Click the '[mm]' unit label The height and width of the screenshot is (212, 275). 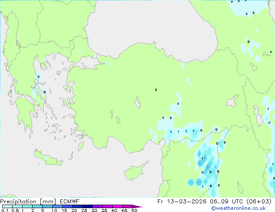(x=48, y=202)
